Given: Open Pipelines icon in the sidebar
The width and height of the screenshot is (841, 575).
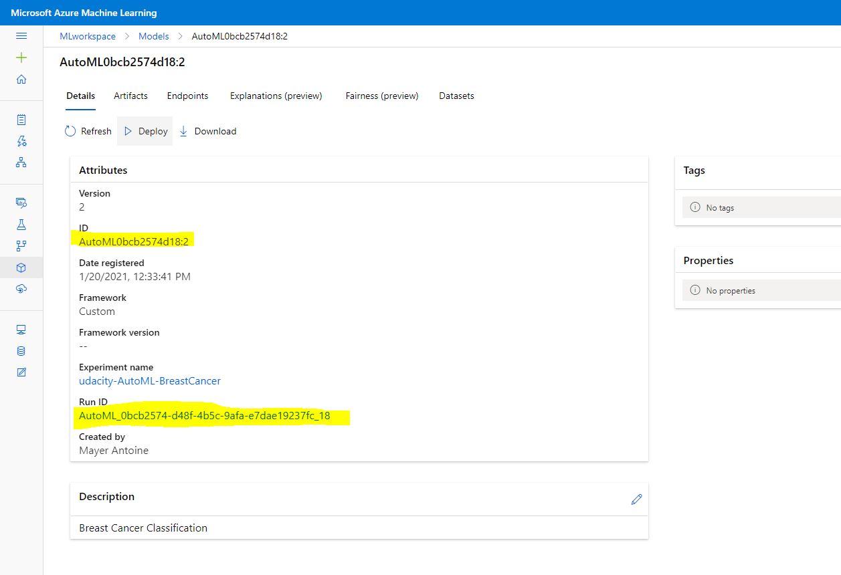Looking at the screenshot, I should click(x=21, y=245).
